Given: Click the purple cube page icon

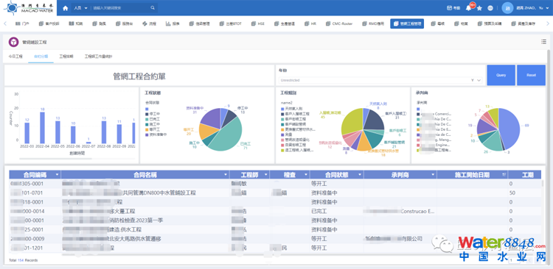Looking at the screenshot, I should [x=13, y=42].
